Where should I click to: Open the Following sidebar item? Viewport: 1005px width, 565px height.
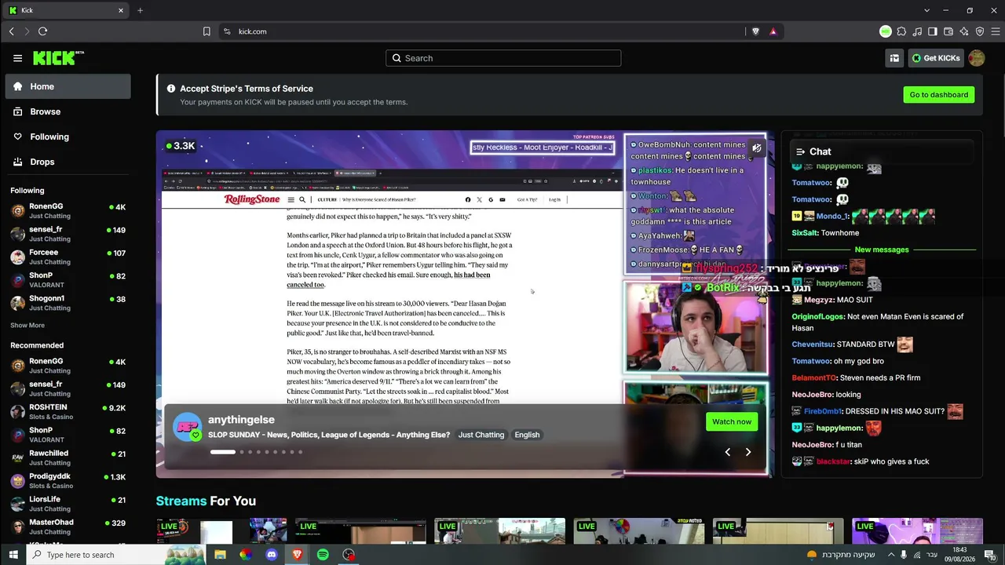pos(68,137)
